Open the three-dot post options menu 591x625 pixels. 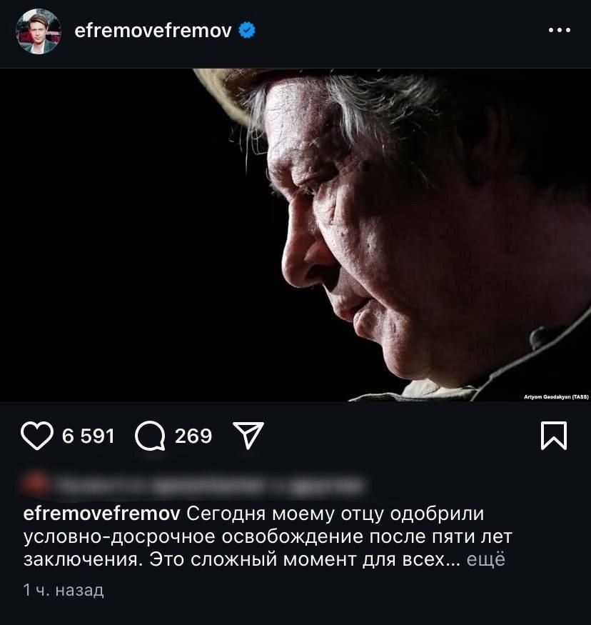559,30
